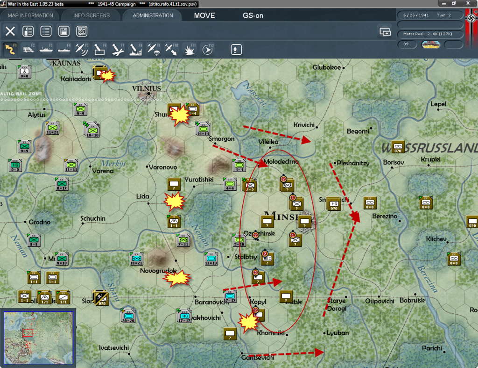Choose Air recon mode (F5)
The height and width of the screenshot is (368, 478).
click(x=82, y=50)
